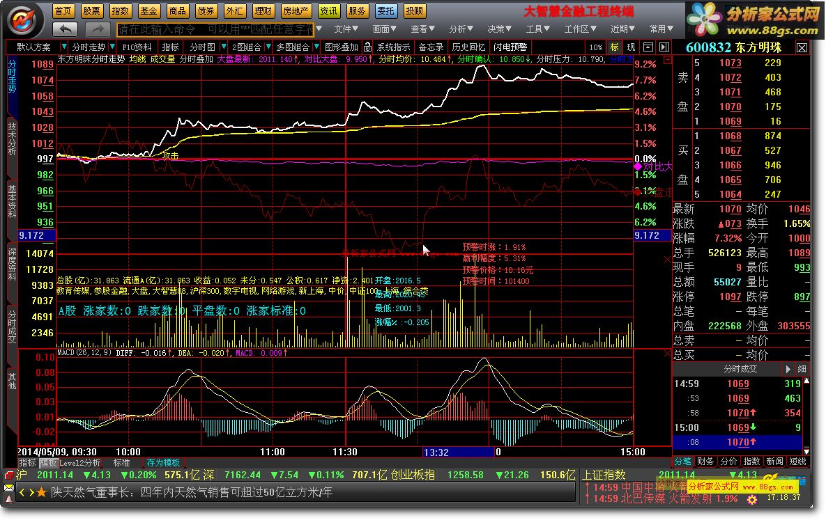
Task: Click the 历史回忆 toolbar button
Action: pos(468,47)
